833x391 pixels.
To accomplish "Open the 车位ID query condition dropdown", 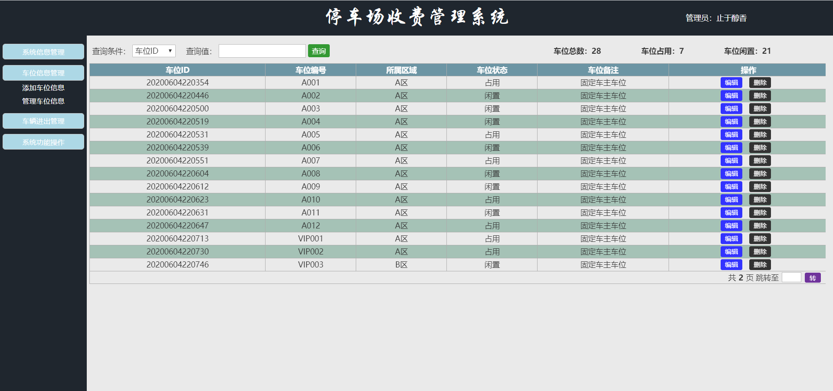I will (x=154, y=51).
